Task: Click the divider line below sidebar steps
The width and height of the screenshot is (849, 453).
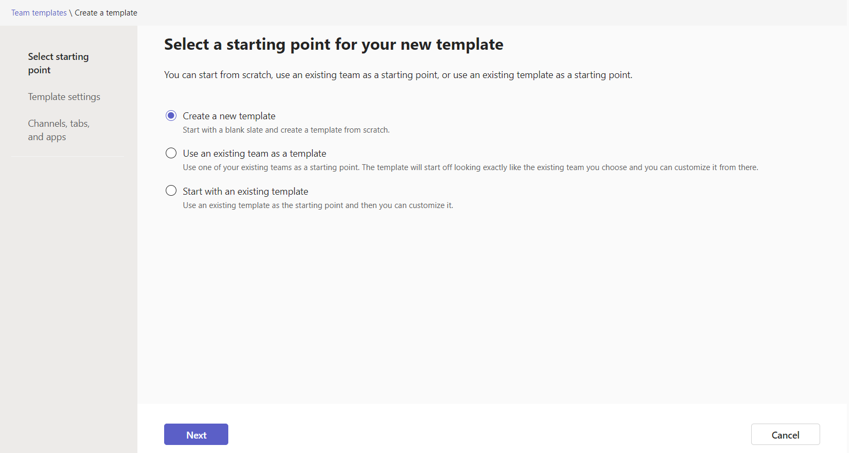Action: [x=67, y=157]
